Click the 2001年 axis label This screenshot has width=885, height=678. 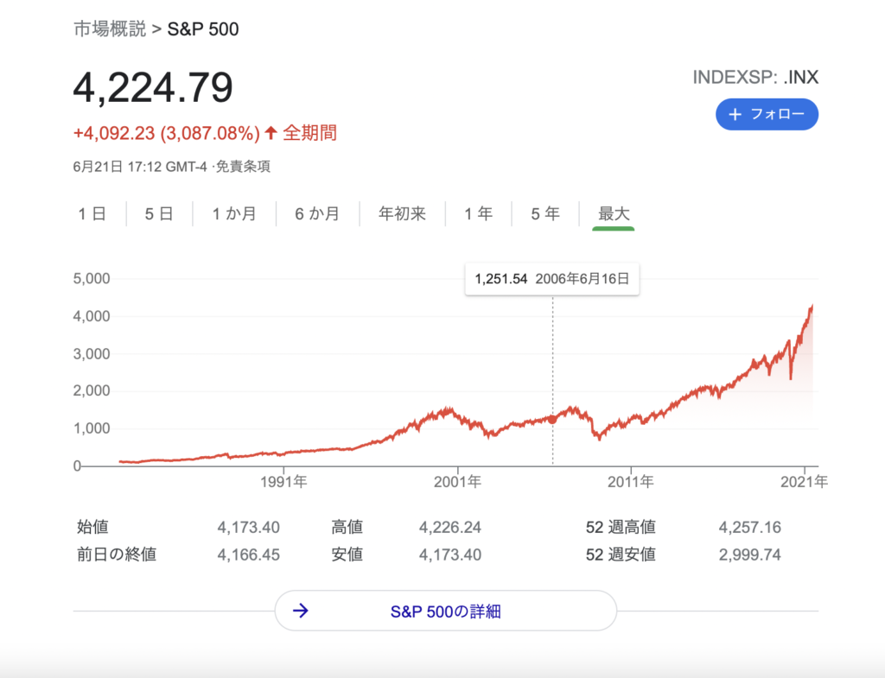[457, 482]
